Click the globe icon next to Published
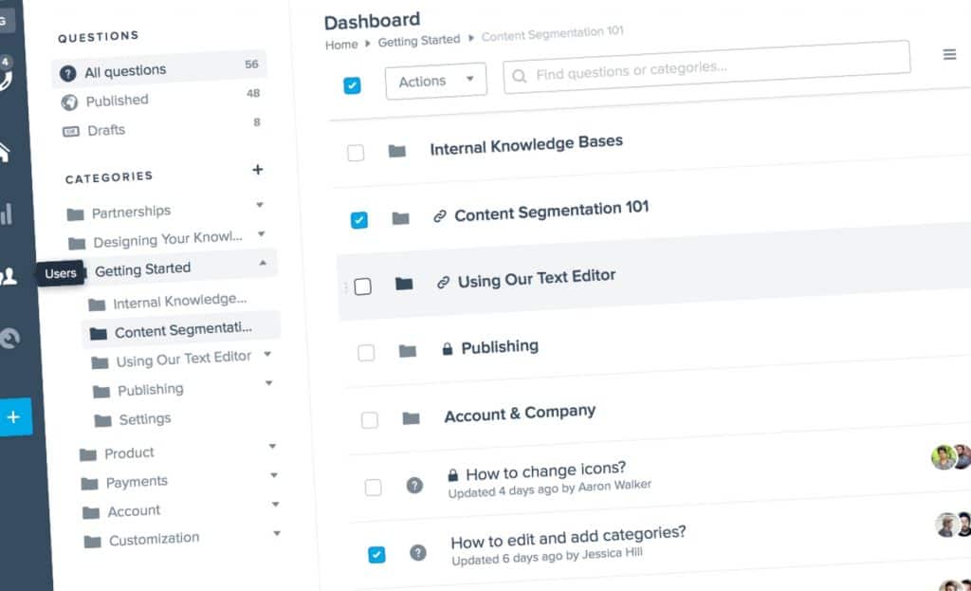This screenshot has width=971, height=591. pos(69,102)
